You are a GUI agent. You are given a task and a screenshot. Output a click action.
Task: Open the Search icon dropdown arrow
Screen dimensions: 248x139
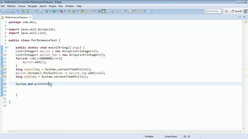pos(95,11)
